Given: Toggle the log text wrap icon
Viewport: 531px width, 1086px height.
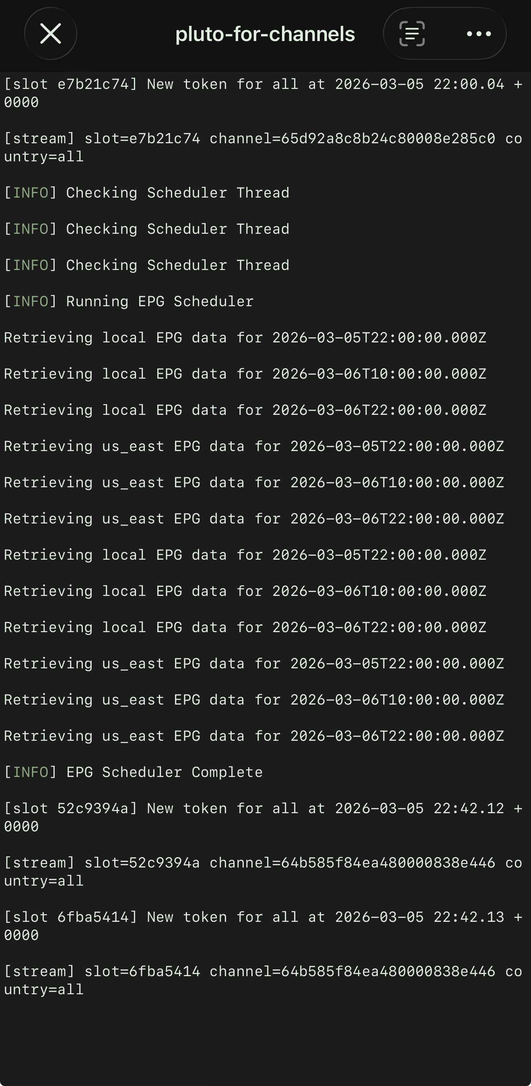Looking at the screenshot, I should point(412,34).
